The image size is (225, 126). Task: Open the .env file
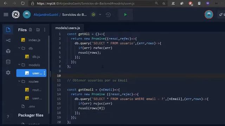(31, 106)
